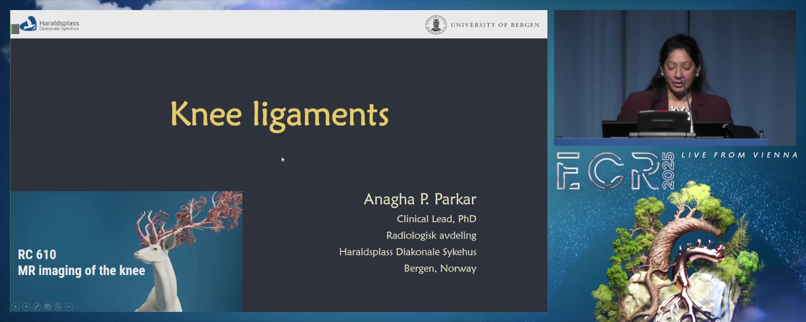Screen dimensions: 806x322
Task: Click the Haraldsplass Diakonale Sykehus logo
Action: point(50,25)
